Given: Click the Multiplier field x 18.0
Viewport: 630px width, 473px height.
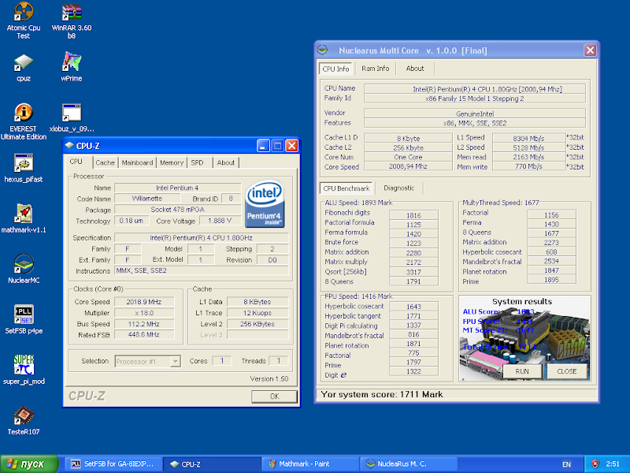Looking at the screenshot, I should pos(144,313).
